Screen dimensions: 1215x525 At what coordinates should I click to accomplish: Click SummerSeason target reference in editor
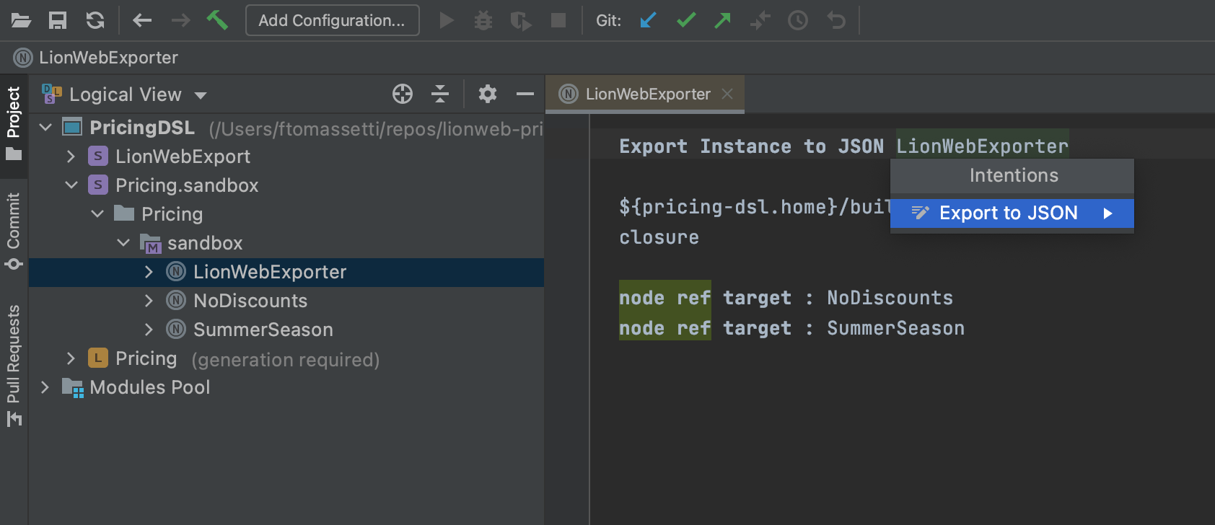(x=895, y=328)
